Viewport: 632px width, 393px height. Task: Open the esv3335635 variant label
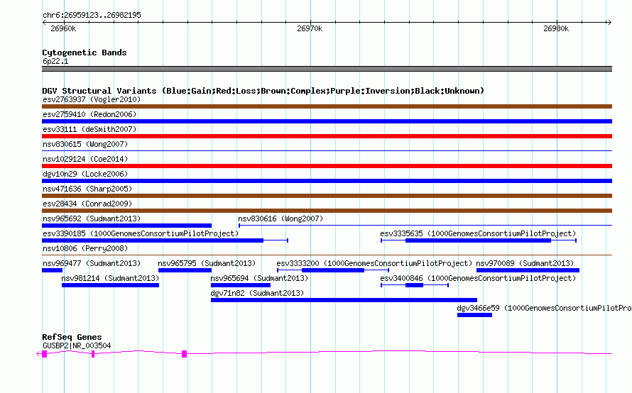point(478,233)
